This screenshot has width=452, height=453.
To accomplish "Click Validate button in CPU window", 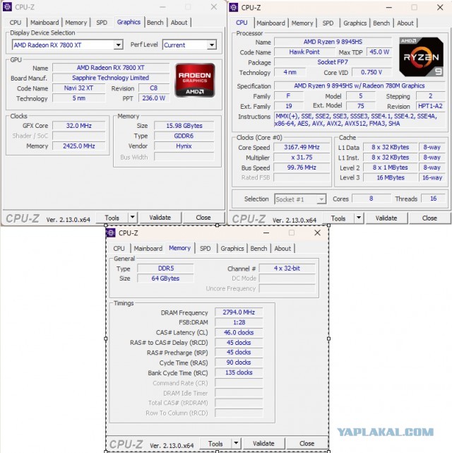I will (386, 218).
